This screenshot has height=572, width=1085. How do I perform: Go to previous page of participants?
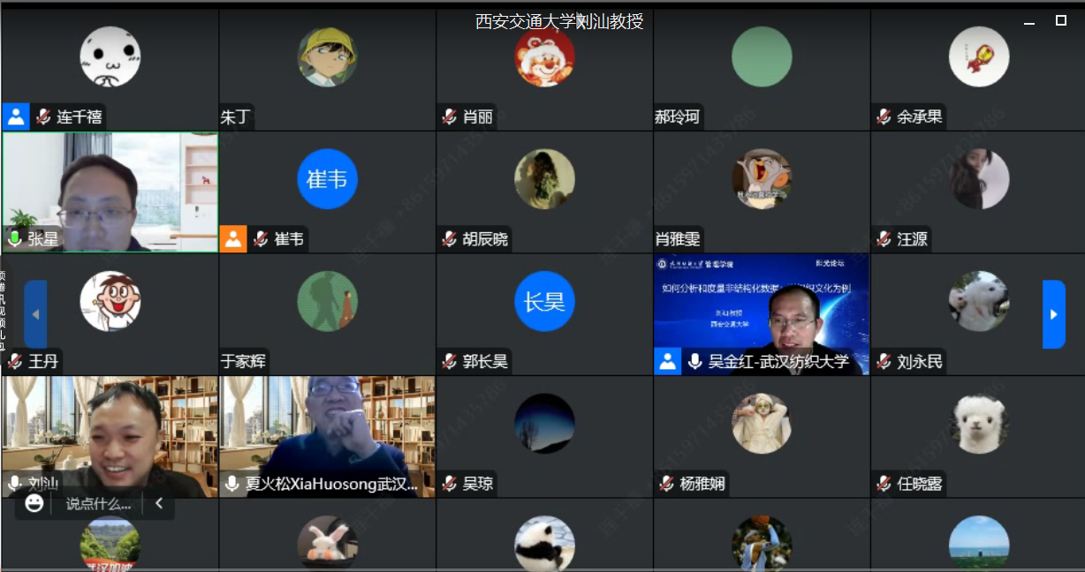35,314
